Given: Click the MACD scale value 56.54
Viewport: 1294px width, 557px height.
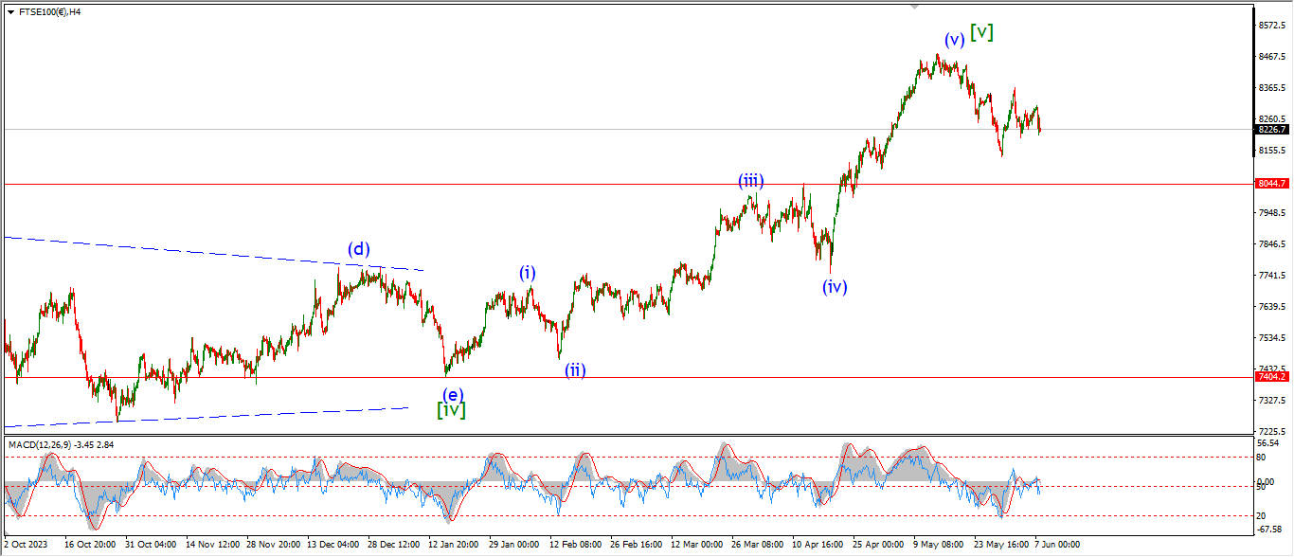Looking at the screenshot, I should tap(1267, 442).
